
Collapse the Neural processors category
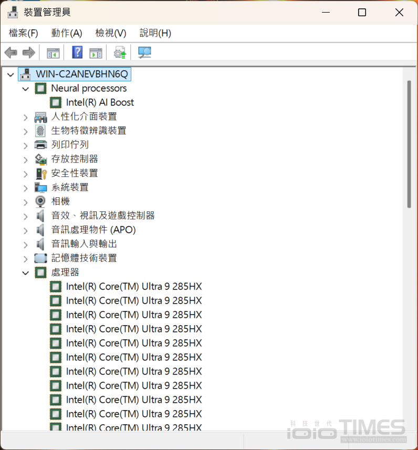point(26,89)
